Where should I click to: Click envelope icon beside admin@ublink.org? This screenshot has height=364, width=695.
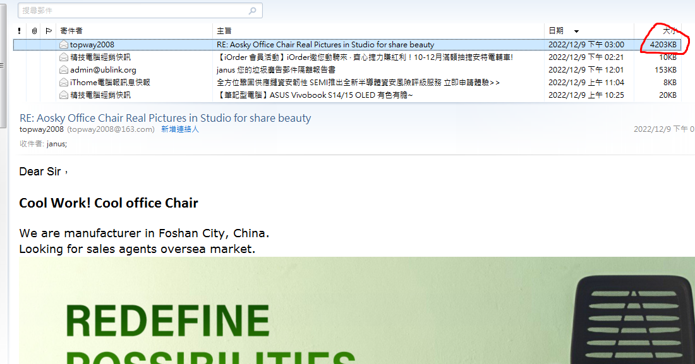pyautogui.click(x=63, y=70)
